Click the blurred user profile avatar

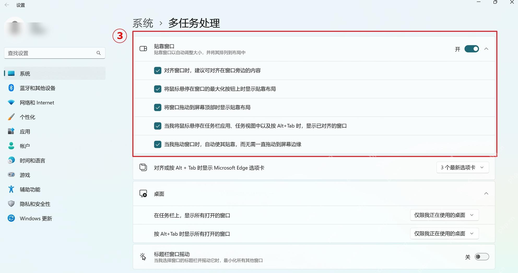tap(15, 28)
